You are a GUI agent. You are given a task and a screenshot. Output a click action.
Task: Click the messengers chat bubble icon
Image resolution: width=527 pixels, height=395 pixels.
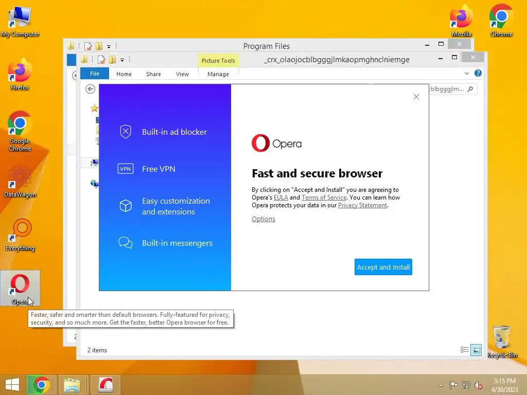pos(126,243)
